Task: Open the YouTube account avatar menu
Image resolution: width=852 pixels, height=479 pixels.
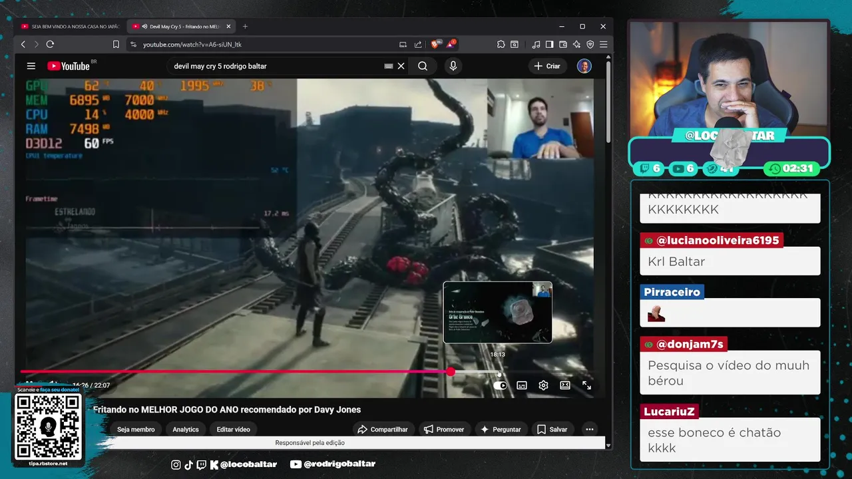Action: [584, 66]
